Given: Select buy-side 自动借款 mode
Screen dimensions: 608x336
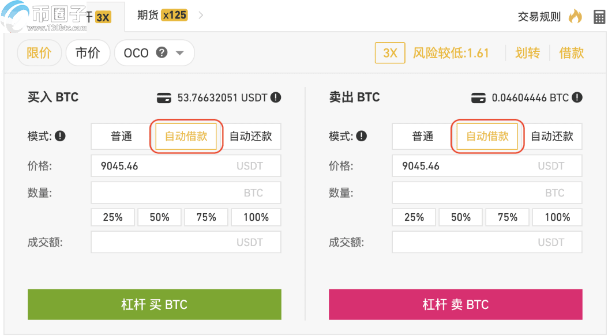Looking at the screenshot, I should pyautogui.click(x=186, y=137).
